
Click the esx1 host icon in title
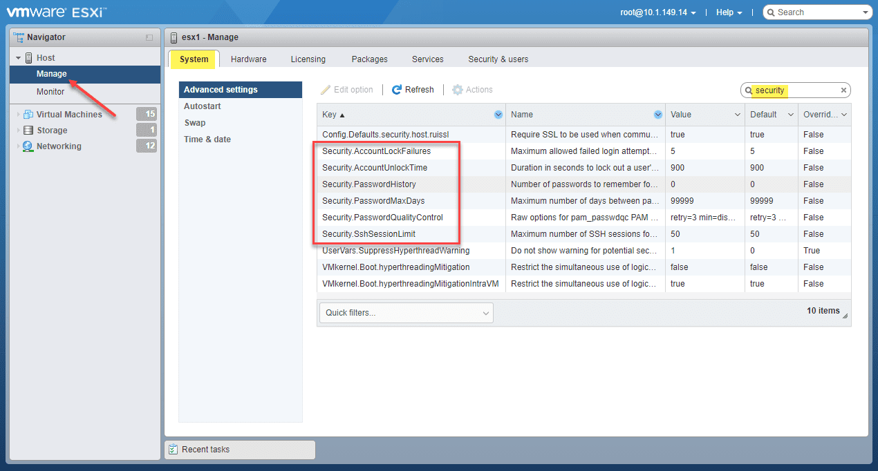[174, 37]
